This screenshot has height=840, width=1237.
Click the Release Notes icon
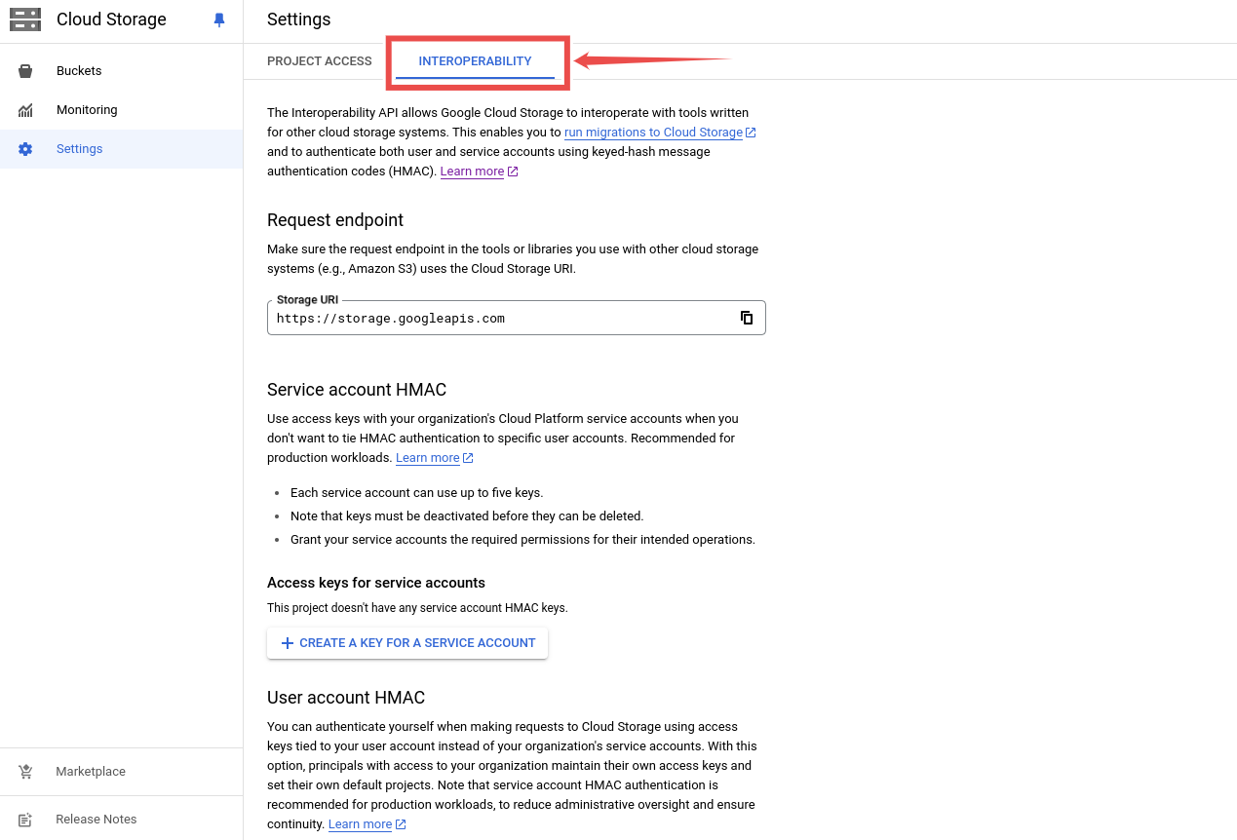(x=25, y=820)
